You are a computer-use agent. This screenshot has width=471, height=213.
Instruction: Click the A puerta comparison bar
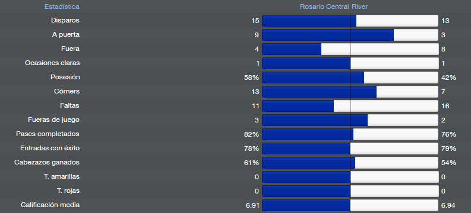(350, 35)
